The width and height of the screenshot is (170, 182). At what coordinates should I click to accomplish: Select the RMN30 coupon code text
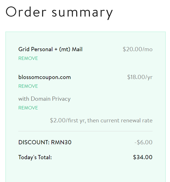[x=61, y=142]
